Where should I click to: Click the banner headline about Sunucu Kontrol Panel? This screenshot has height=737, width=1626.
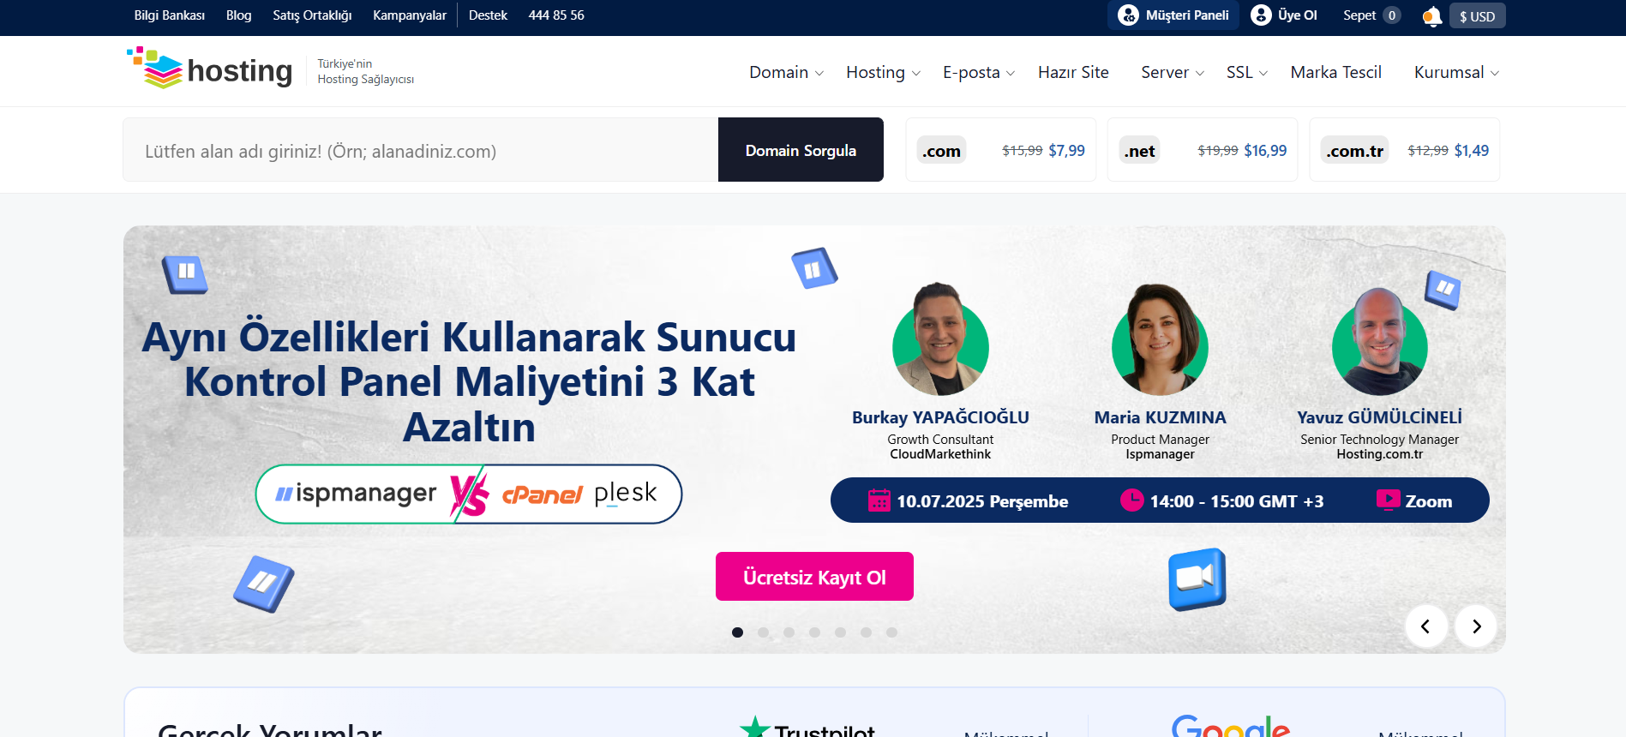coord(469,382)
